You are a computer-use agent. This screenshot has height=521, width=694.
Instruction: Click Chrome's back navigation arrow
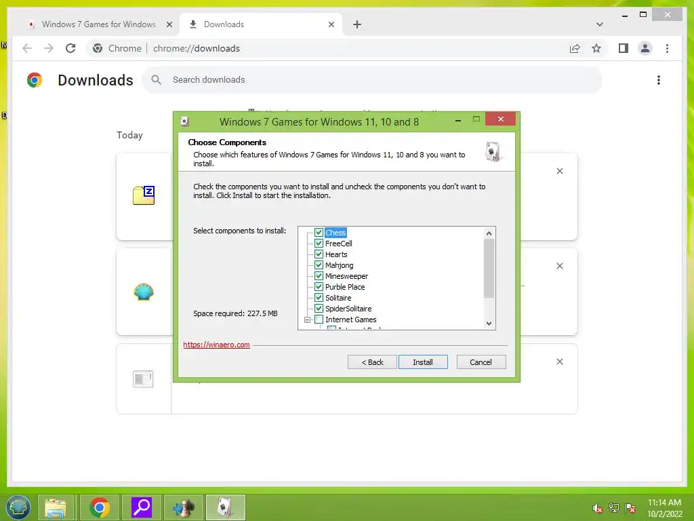tap(27, 48)
